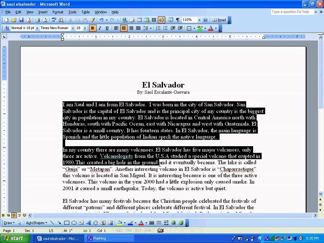Open the Insert menu
324x243 pixels.
pyautogui.click(x=43, y=12)
